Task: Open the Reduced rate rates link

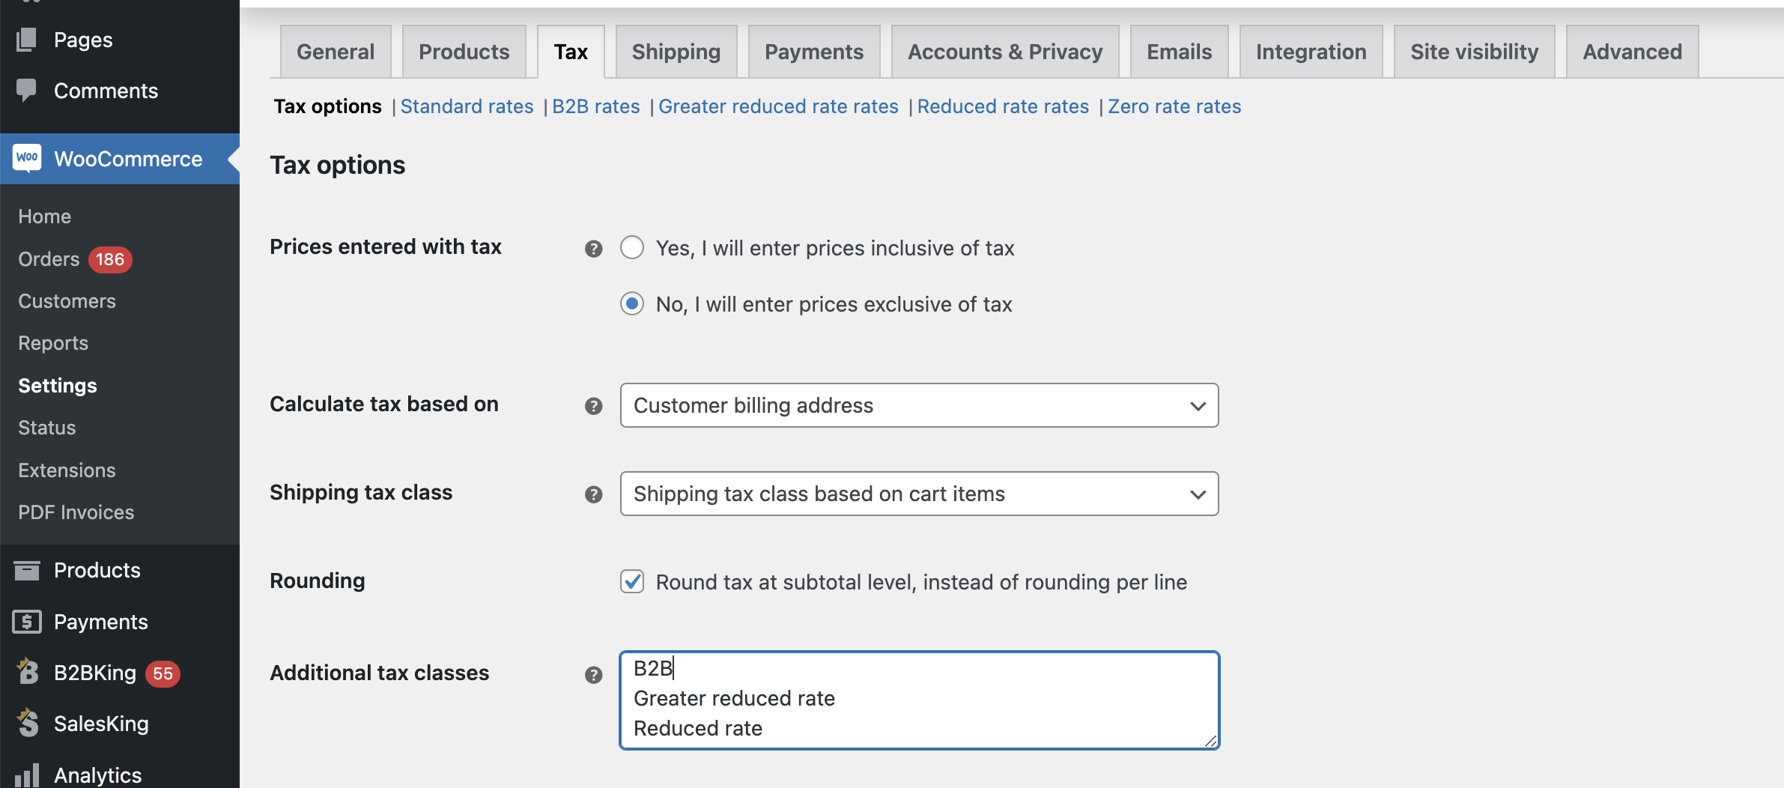Action: pyautogui.click(x=1003, y=106)
